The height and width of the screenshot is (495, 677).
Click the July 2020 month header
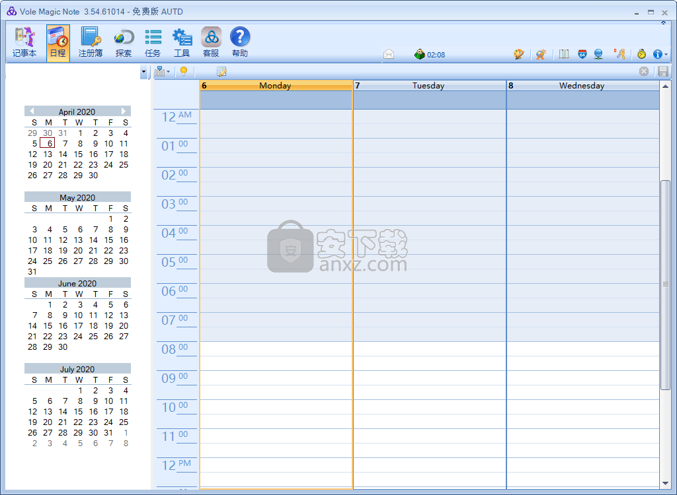(77, 369)
